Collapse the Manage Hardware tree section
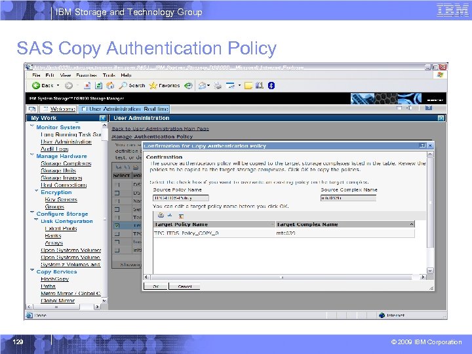Image resolution: width=472 pixels, height=354 pixels. coord(32,155)
